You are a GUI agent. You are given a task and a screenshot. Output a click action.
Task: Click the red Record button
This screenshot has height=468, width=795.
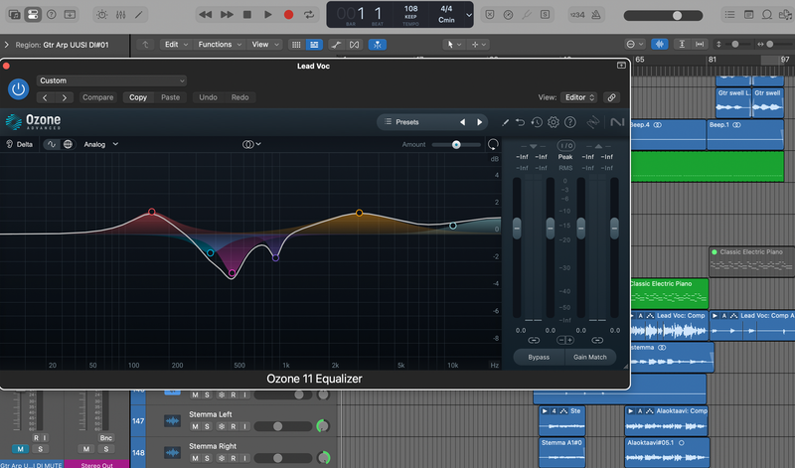(x=288, y=15)
